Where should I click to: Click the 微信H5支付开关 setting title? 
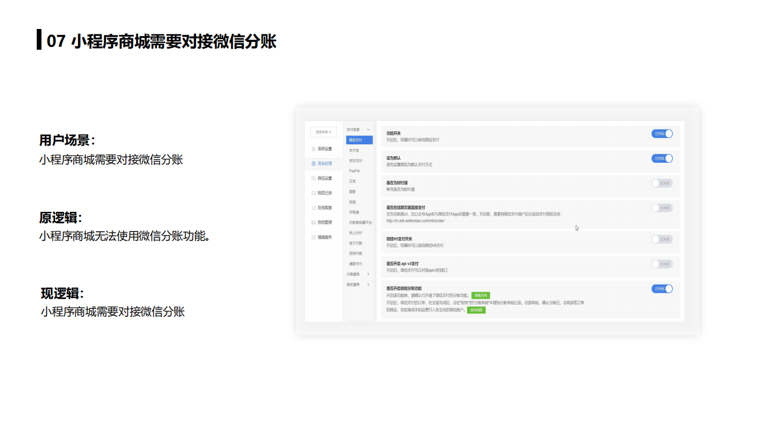click(x=400, y=239)
